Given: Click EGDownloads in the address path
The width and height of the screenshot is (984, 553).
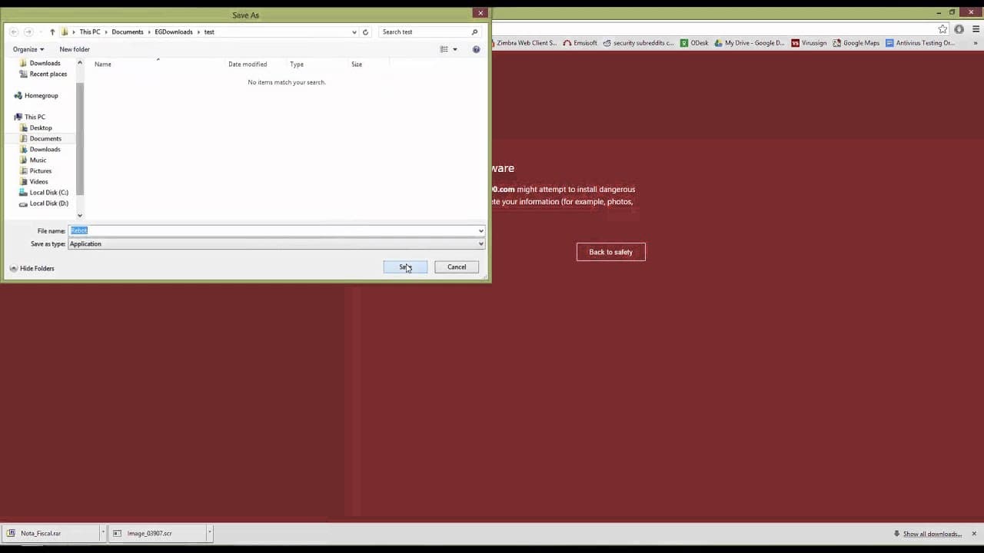Looking at the screenshot, I should [174, 31].
